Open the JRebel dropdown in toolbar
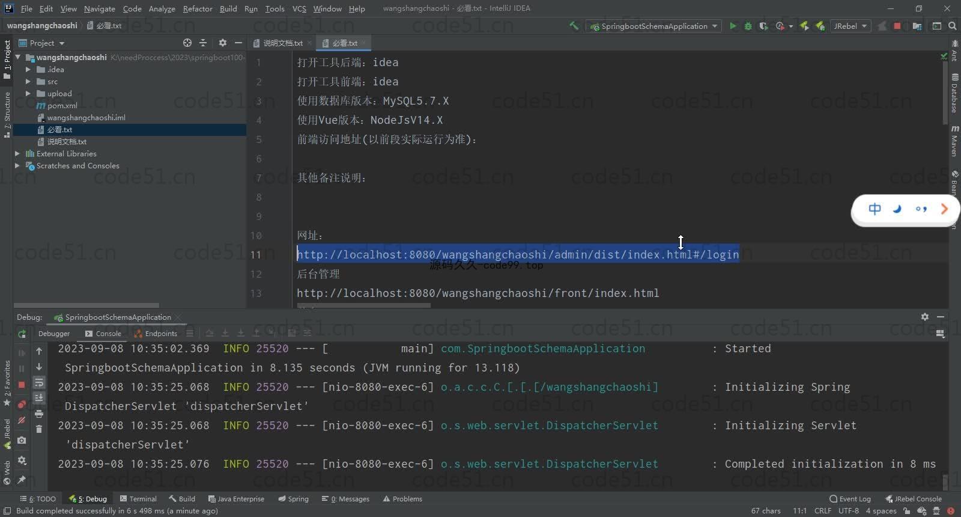 point(850,26)
